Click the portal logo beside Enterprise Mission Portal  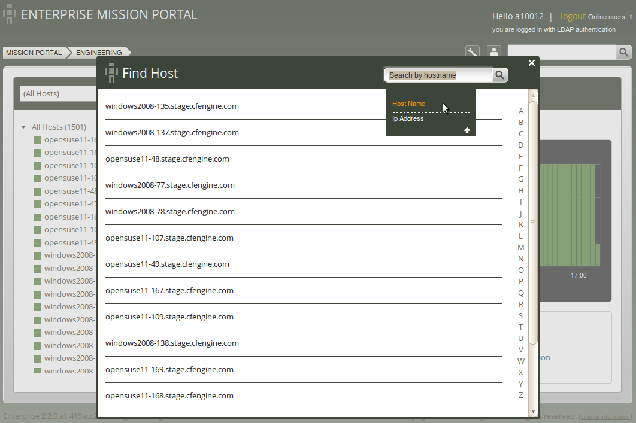coord(10,14)
